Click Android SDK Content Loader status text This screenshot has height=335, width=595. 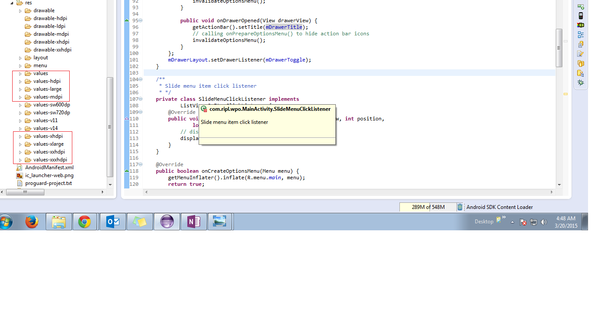point(500,207)
